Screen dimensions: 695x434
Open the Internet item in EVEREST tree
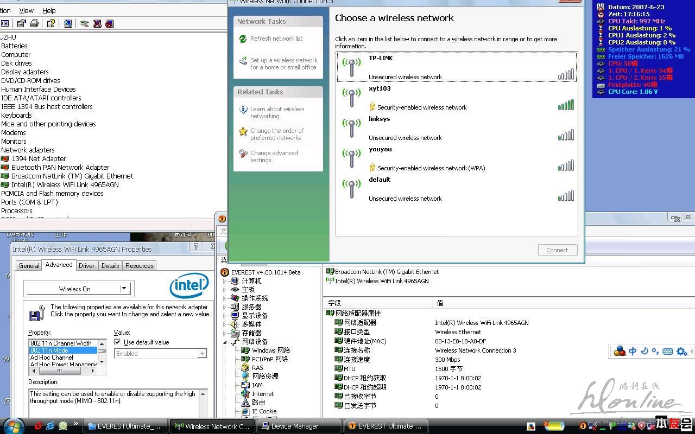pos(263,394)
